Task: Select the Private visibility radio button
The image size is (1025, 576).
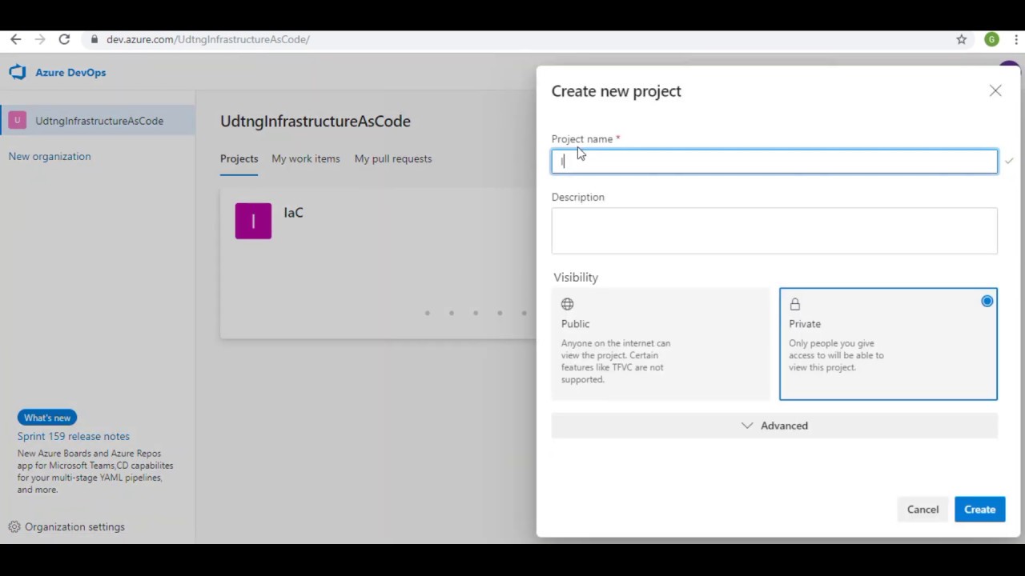Action: tap(987, 302)
